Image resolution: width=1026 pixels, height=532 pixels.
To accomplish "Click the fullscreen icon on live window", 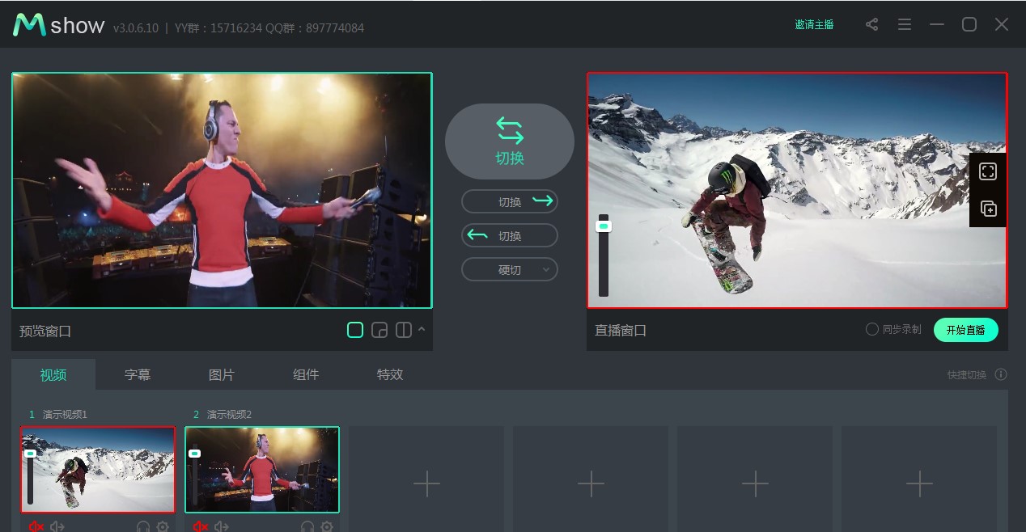I will coord(988,171).
